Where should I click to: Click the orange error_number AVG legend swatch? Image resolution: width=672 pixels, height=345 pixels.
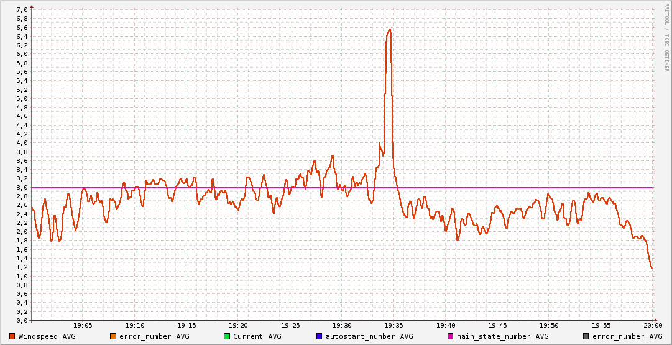pyautogui.click(x=113, y=336)
